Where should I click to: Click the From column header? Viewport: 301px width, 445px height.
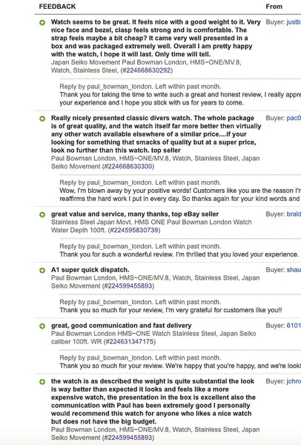[x=274, y=7]
